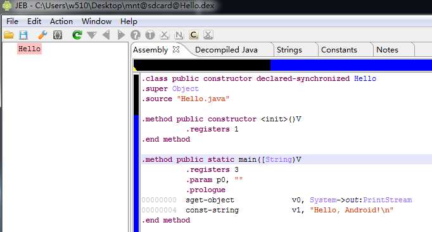This screenshot has height=232, width=432.
Task: Close the Assembly tab
Action: pos(176,49)
